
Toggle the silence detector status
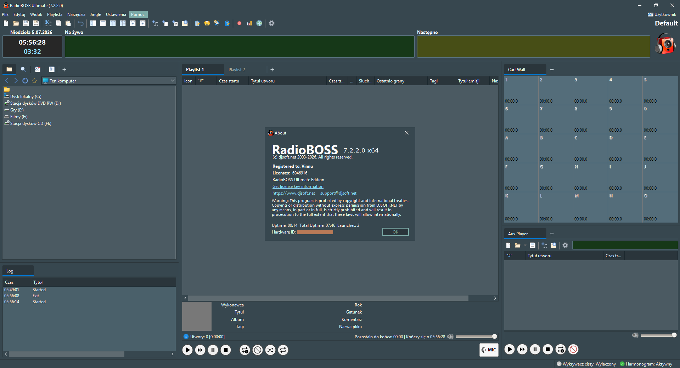coord(586,364)
